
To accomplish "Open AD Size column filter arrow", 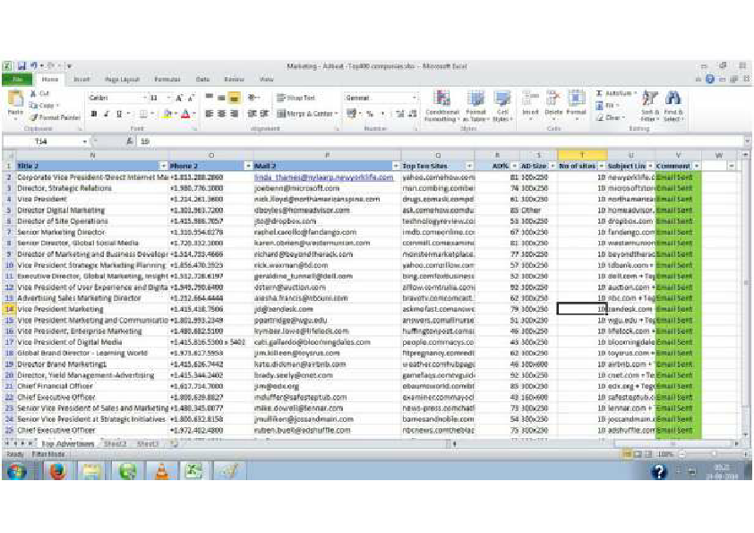I will tap(553, 166).
